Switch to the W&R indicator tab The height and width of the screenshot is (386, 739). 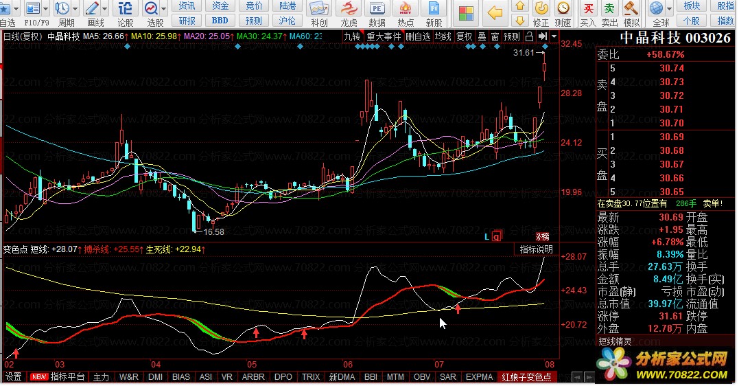pyautogui.click(x=129, y=377)
